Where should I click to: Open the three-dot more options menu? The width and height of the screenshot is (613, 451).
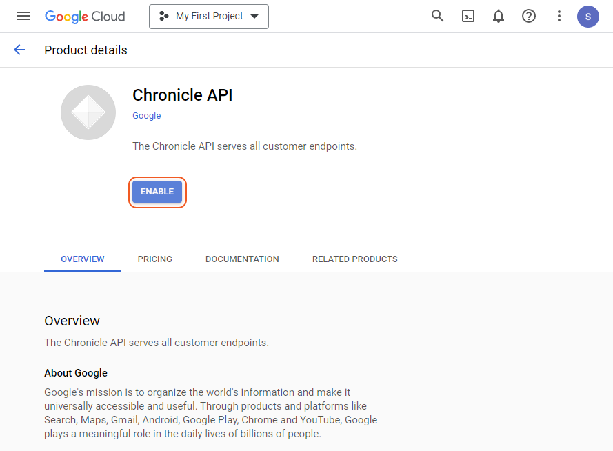[559, 16]
